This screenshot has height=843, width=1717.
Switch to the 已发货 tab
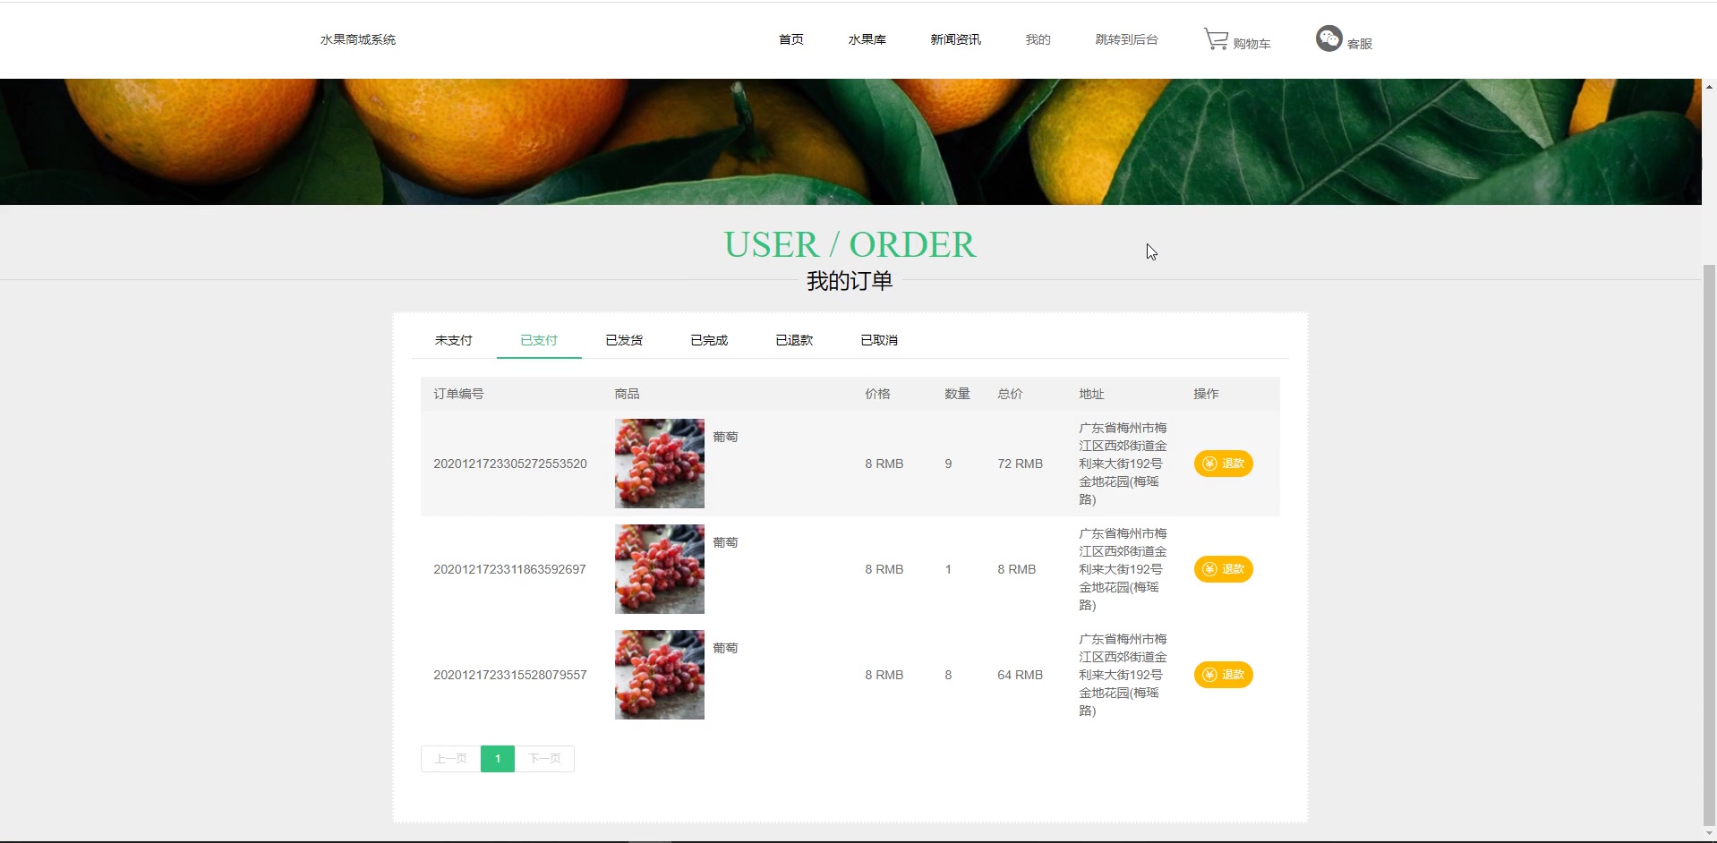coord(624,340)
